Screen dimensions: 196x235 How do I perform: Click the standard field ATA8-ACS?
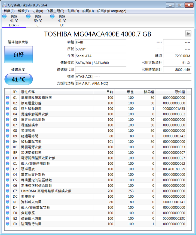[133, 77]
